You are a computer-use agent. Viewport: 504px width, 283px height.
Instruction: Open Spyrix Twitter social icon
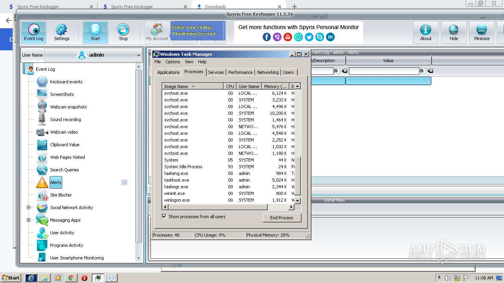click(x=309, y=37)
